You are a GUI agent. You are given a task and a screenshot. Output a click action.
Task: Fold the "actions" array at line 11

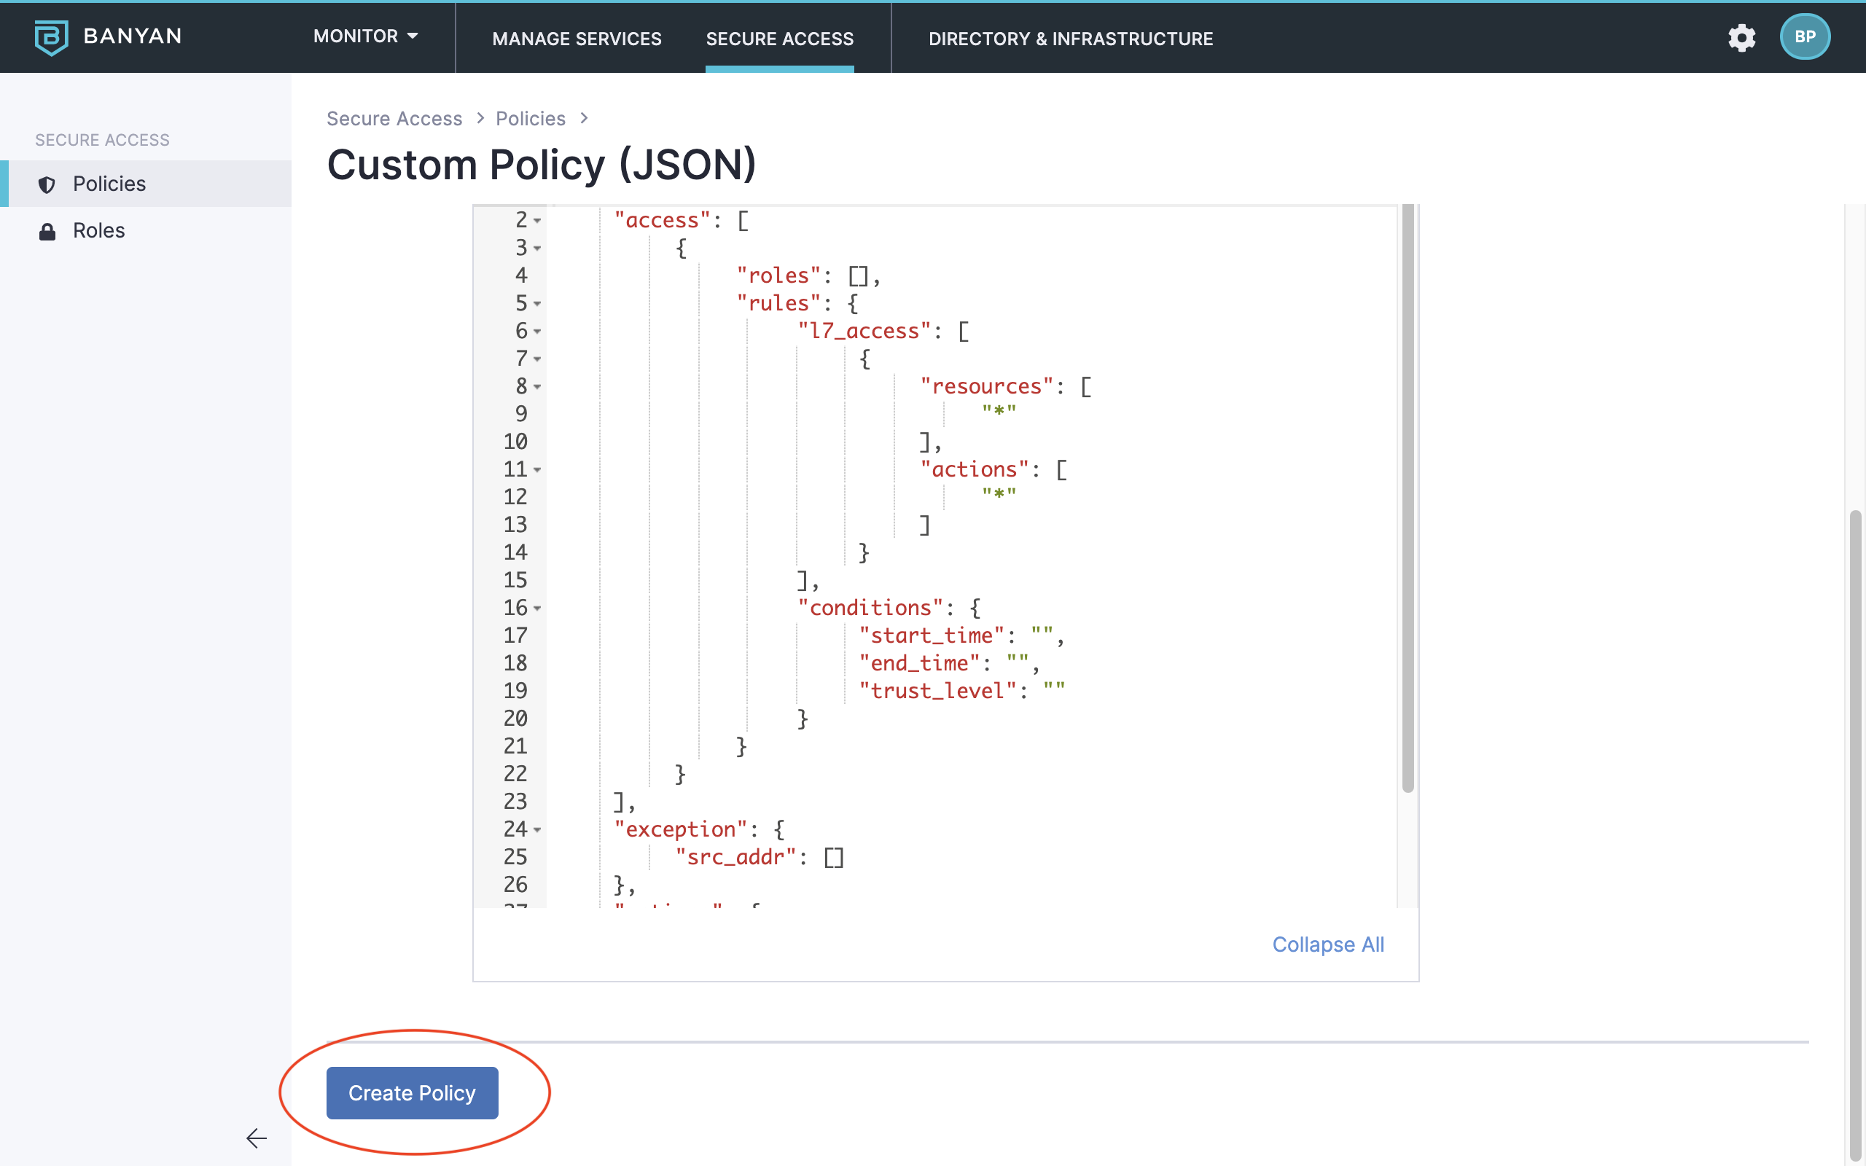(x=537, y=471)
